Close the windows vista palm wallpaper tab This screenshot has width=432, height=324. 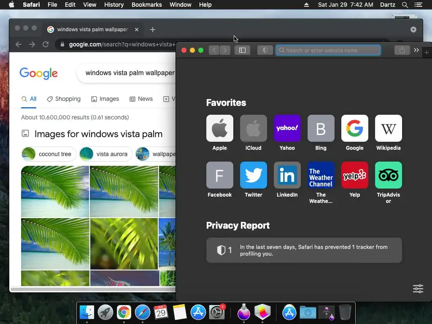pos(137,30)
